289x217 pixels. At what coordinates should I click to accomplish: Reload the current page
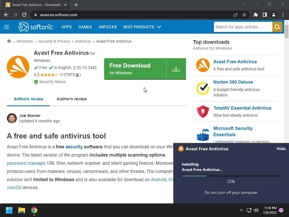pos(24,15)
